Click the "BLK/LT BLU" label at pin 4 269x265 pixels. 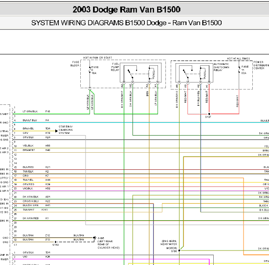click(30, 120)
